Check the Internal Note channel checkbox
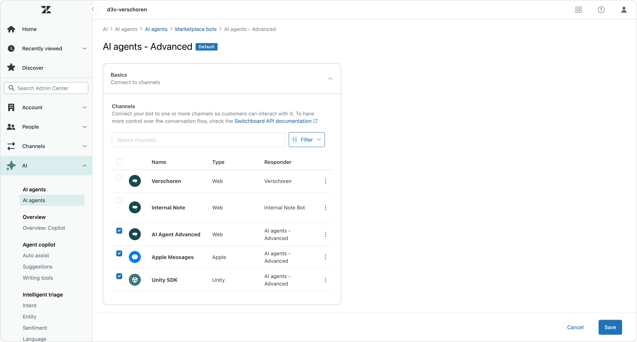637x342 pixels. [x=119, y=200]
